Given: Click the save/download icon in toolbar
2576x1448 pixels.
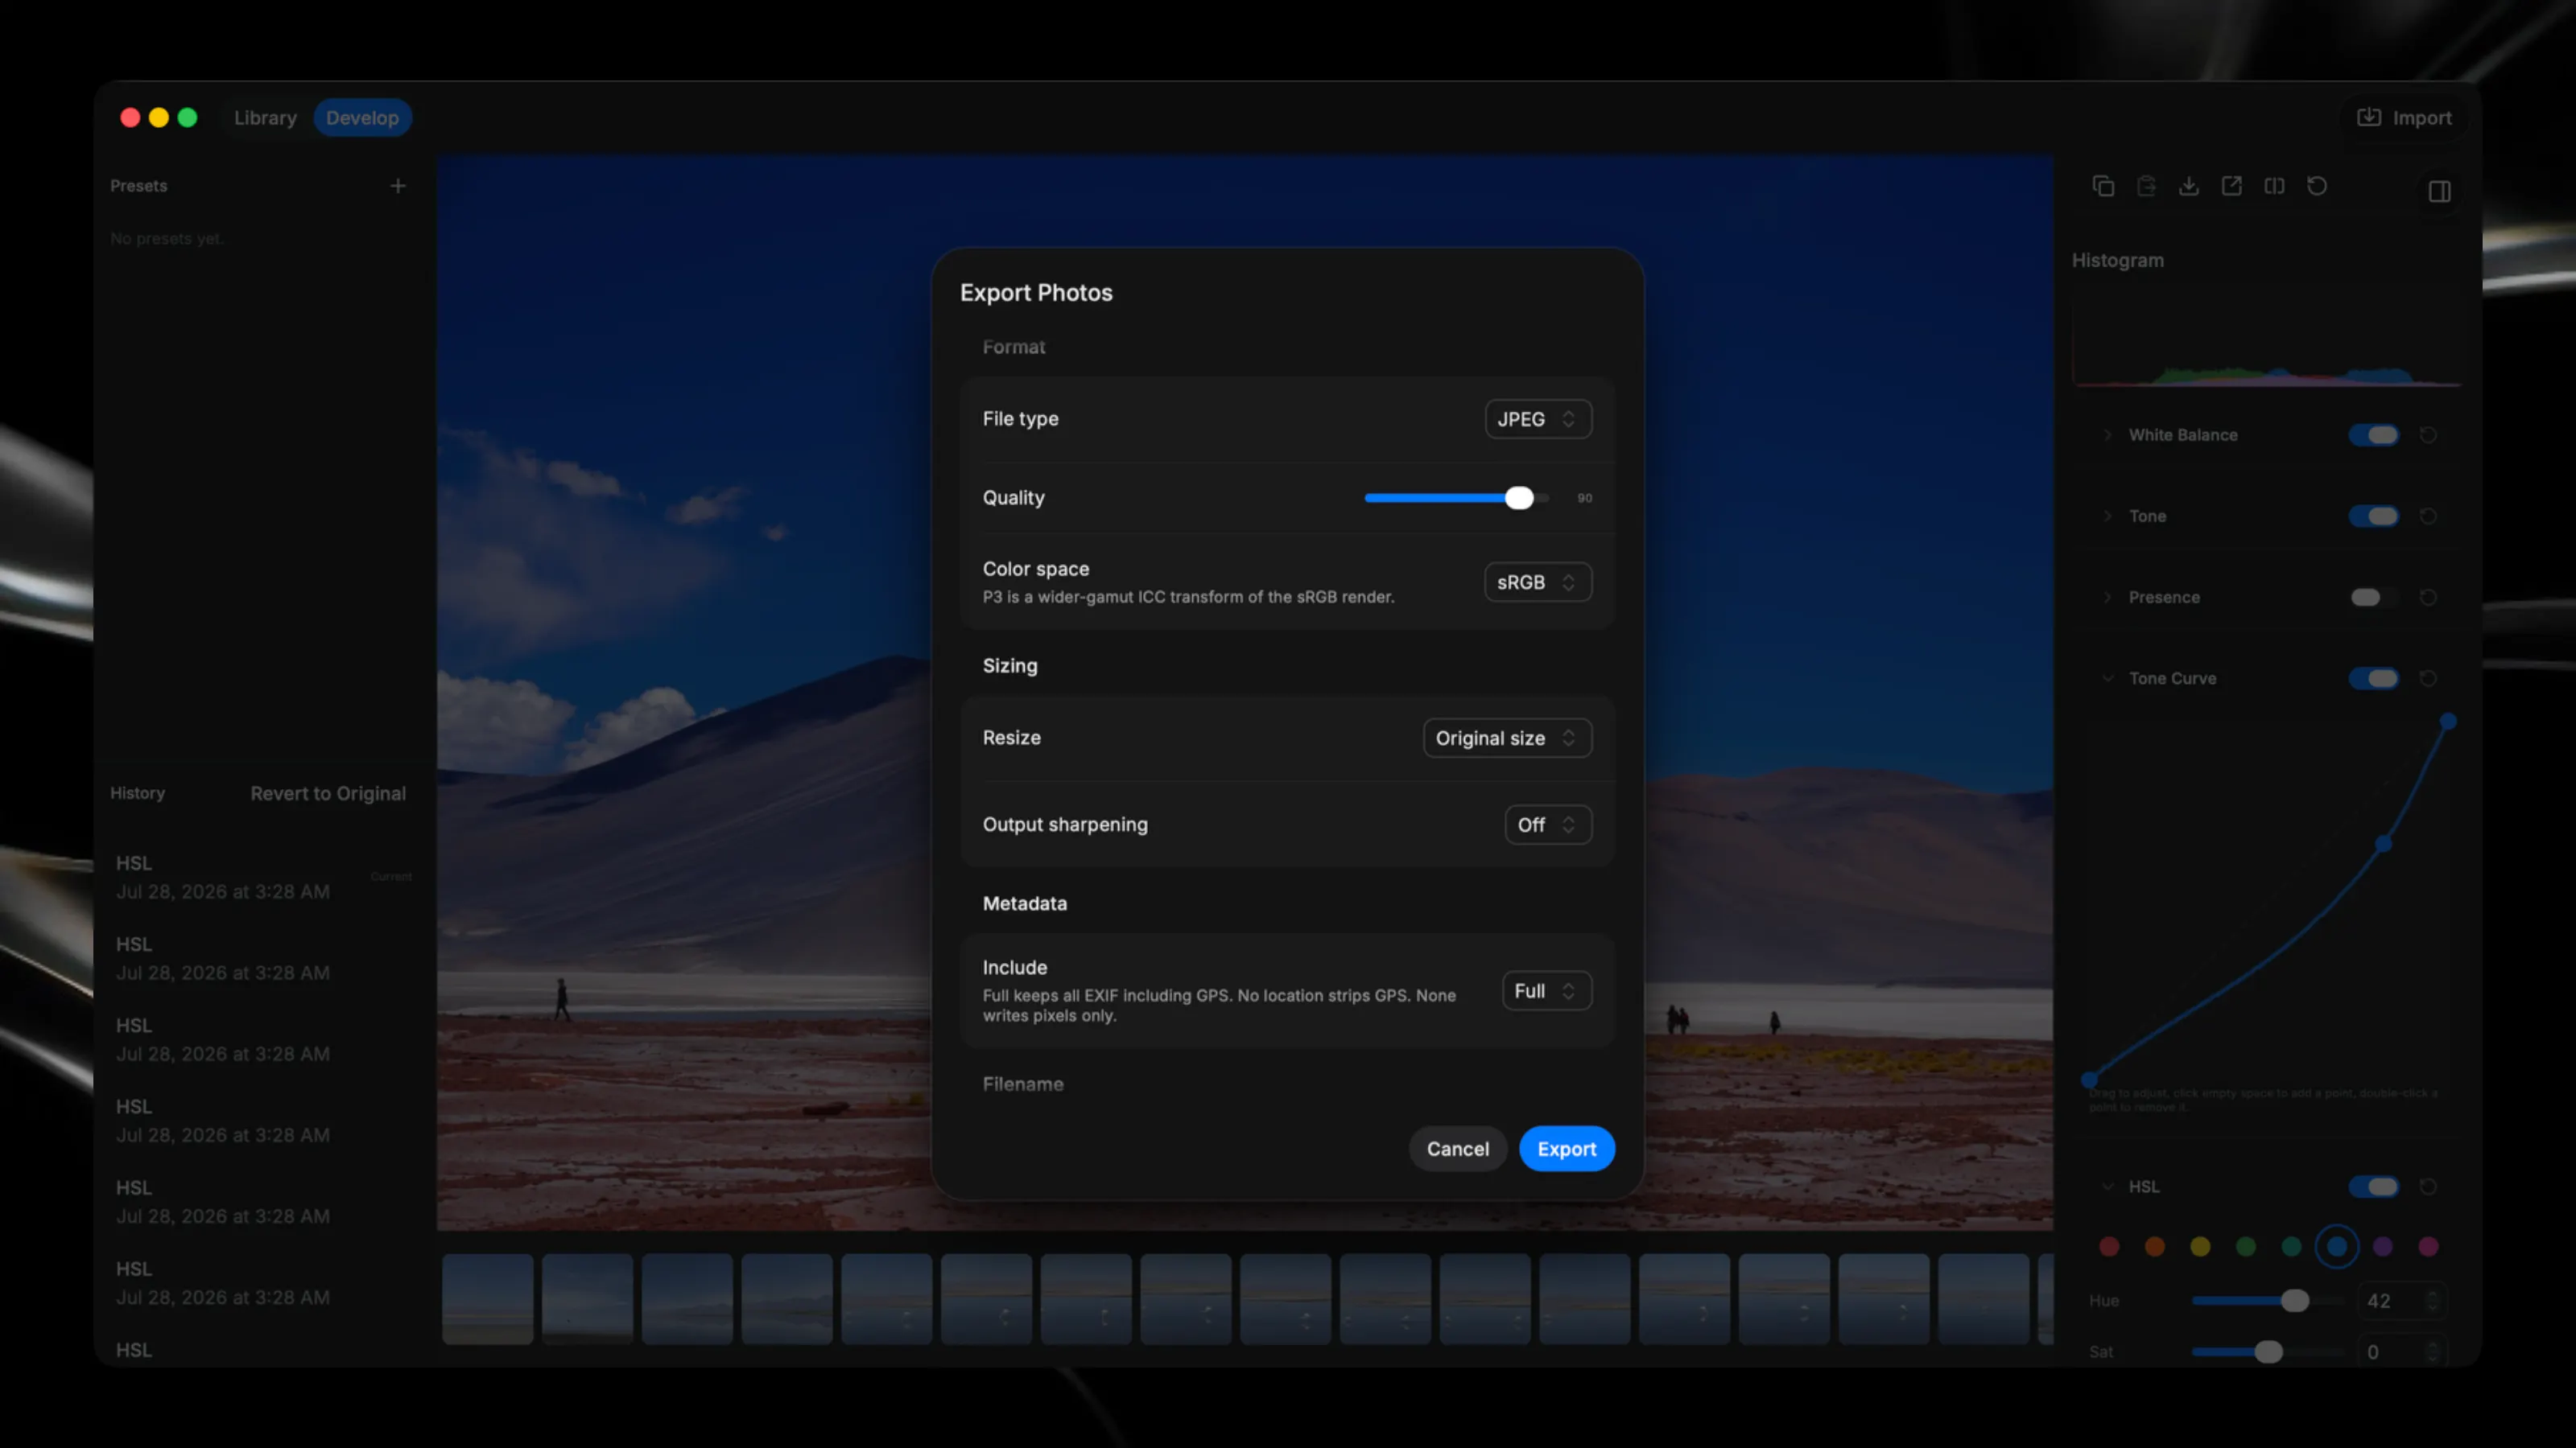Looking at the screenshot, I should 2189,186.
